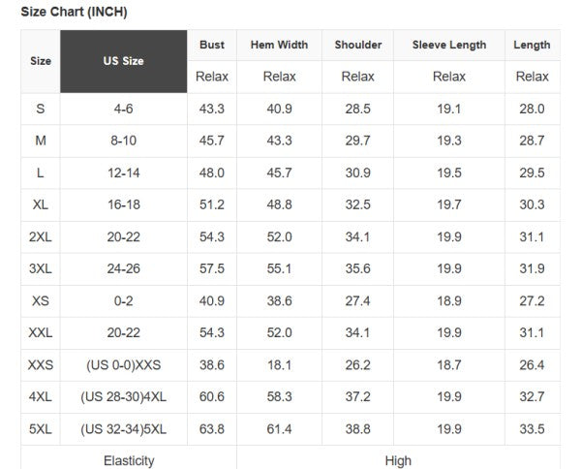Click the (US 28-30)4XL cell

click(123, 397)
